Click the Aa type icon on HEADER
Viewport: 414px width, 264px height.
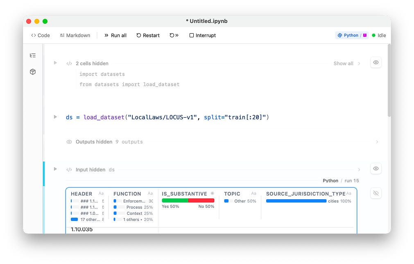pyautogui.click(x=101, y=193)
